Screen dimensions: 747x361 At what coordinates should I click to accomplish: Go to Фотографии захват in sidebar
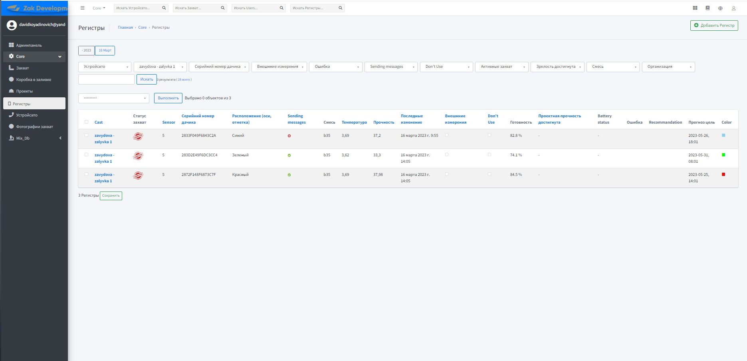click(x=34, y=127)
